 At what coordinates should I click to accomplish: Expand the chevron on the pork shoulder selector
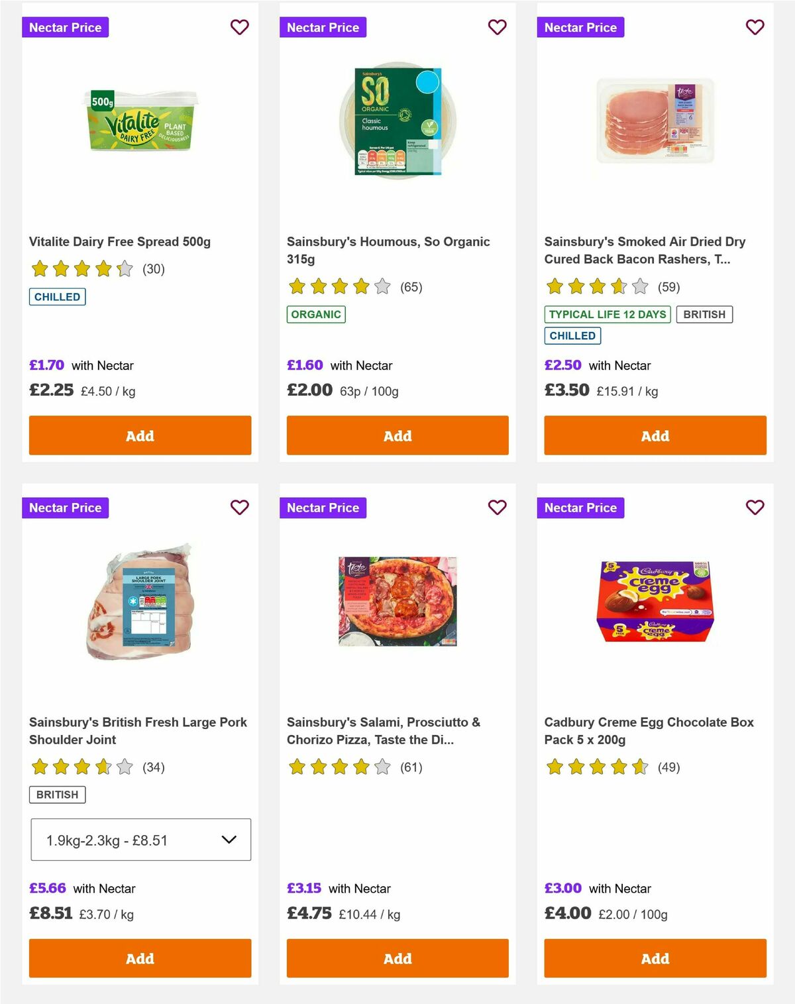pos(229,839)
